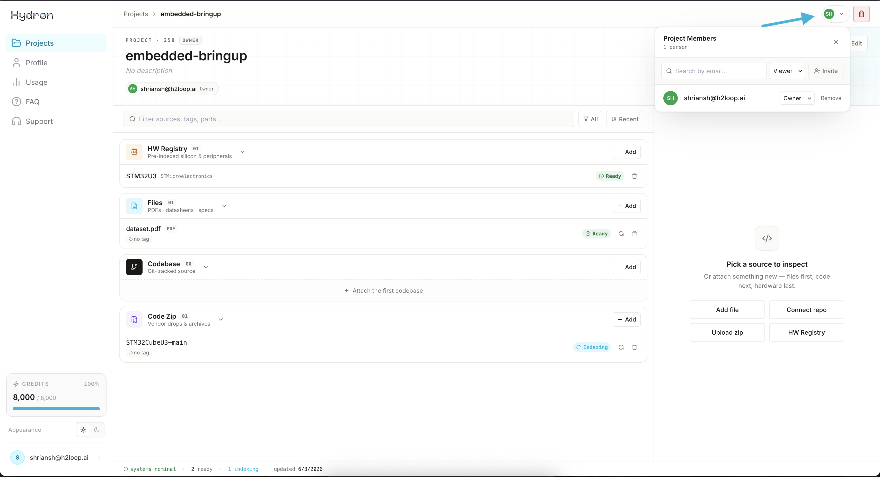Open the shriansh@h2loop.ai account menu
The image size is (880, 477).
[56, 457]
